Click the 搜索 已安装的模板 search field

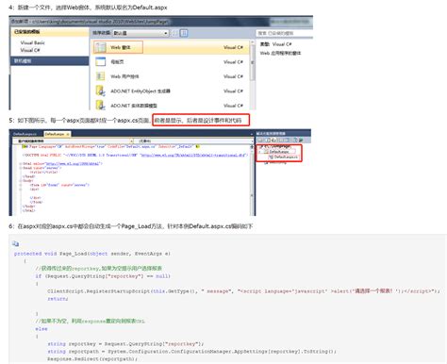click(x=285, y=33)
